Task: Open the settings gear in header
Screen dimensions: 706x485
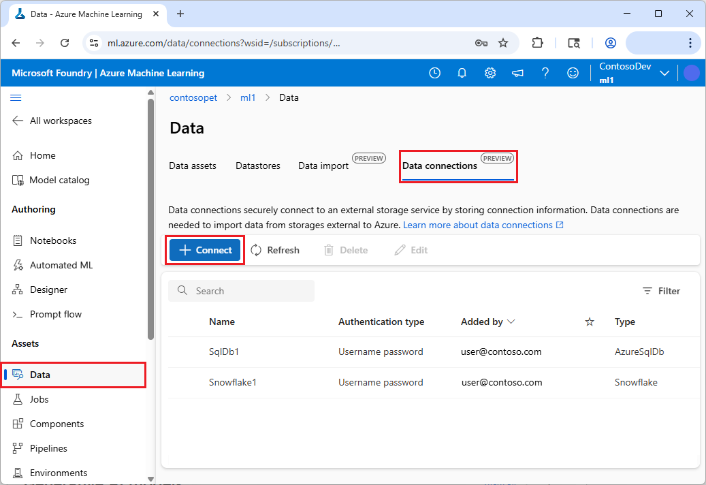Action: pyautogui.click(x=490, y=73)
